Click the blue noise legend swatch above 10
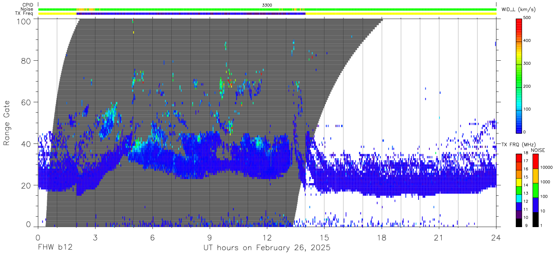 coord(535,204)
